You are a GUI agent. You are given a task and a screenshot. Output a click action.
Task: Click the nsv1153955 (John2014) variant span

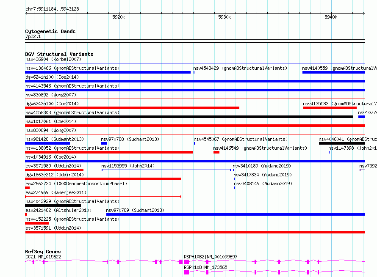pyautogui.click(x=166, y=170)
